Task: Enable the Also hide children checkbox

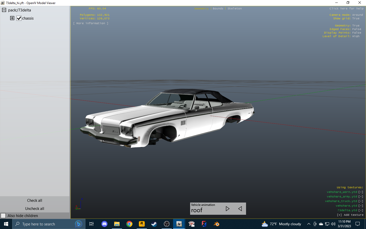Action: (3, 216)
